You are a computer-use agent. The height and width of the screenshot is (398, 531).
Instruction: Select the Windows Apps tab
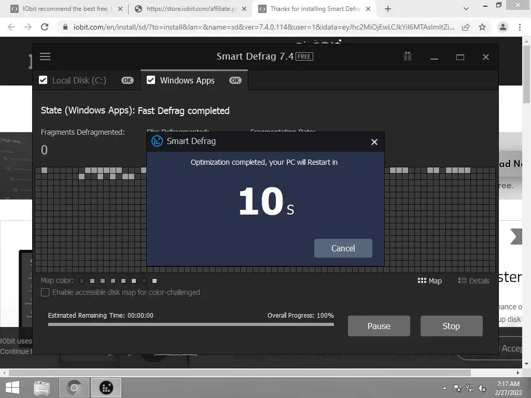tap(194, 80)
